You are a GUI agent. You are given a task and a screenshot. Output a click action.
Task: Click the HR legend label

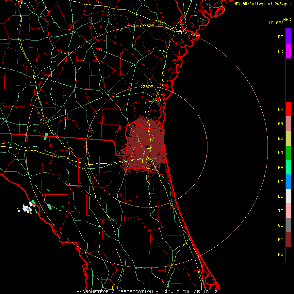pyautogui.click(x=280, y=153)
